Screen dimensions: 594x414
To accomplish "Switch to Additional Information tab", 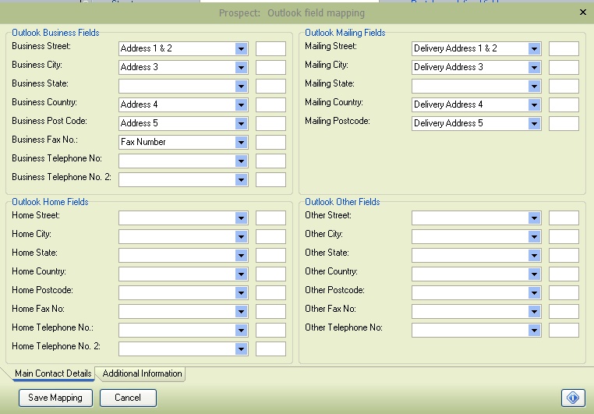I will tap(142, 373).
